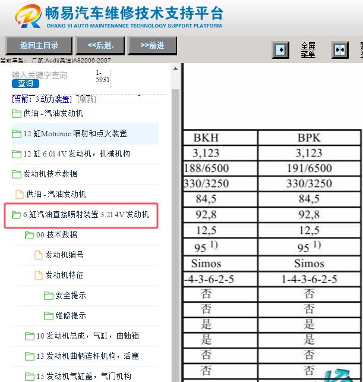Select 15 发动机气缸盖，气门机构 label
363x382 pixels.
84,376
